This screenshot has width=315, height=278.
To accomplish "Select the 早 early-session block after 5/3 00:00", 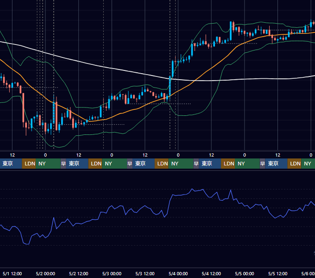I will [130, 164].
